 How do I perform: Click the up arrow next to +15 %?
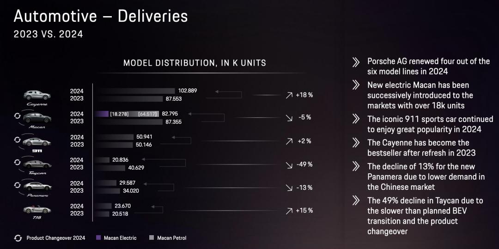pos(289,211)
